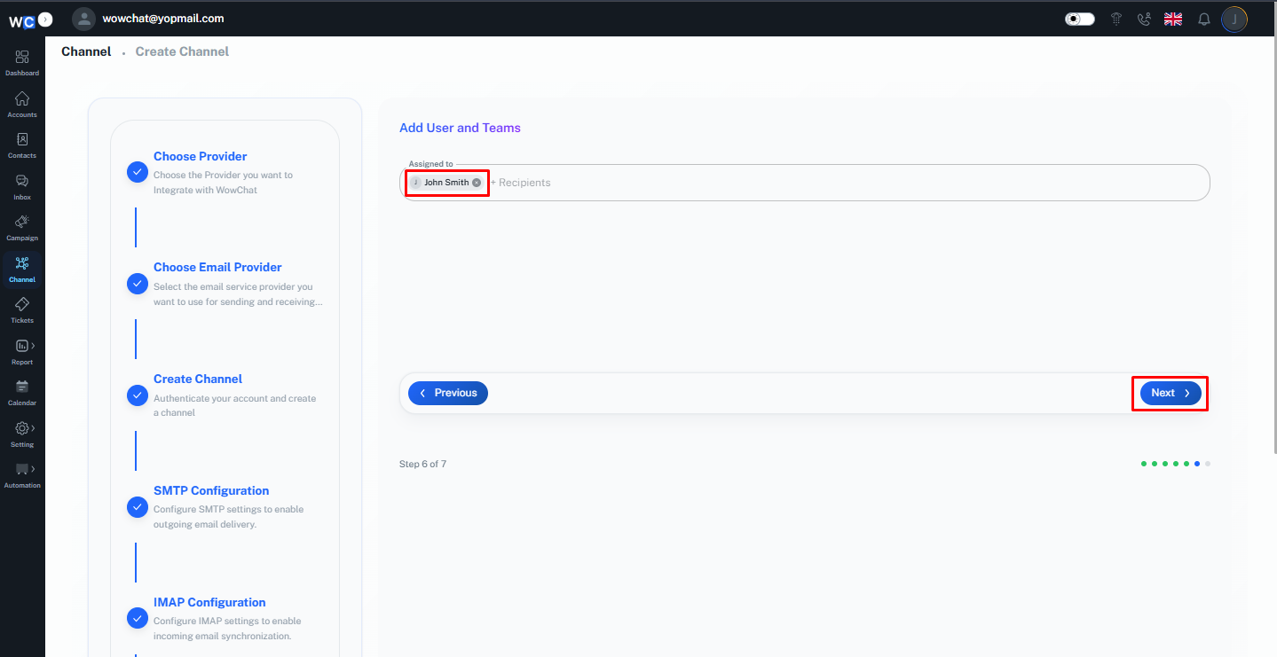Click the Choose Provider checkmark icon
Viewport: 1277px width, 657px height.
pyautogui.click(x=138, y=172)
